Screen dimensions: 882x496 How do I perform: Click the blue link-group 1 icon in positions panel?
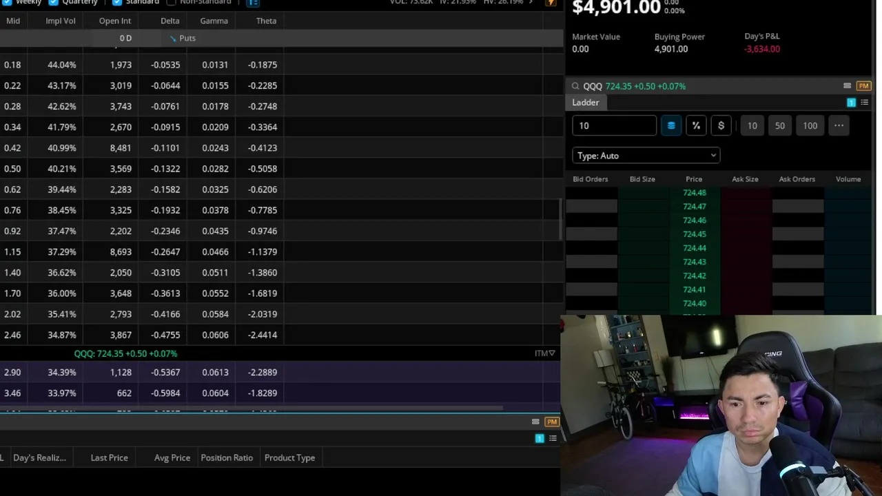point(540,438)
